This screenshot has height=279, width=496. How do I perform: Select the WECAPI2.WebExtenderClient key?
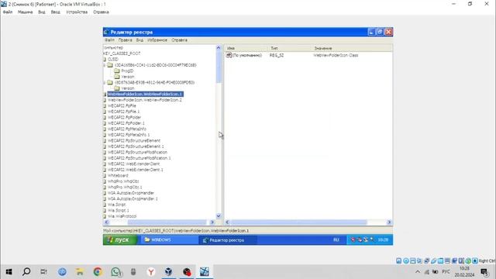(133, 164)
